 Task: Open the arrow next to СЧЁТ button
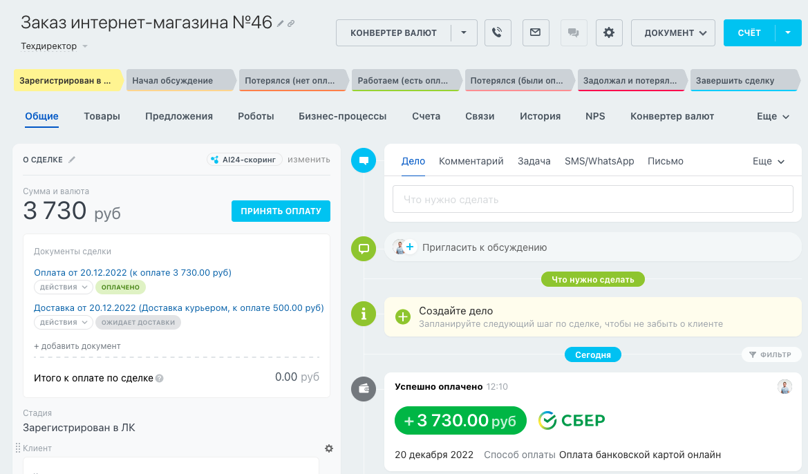788,32
